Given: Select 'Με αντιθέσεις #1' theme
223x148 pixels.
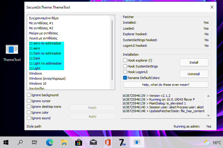Looking at the screenshot, I should point(41,23).
